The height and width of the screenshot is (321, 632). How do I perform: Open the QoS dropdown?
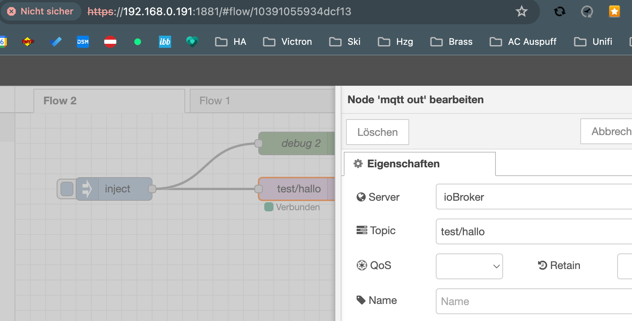point(469,266)
